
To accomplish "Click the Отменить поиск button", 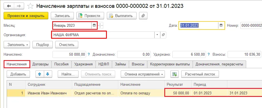I will (98, 74).
